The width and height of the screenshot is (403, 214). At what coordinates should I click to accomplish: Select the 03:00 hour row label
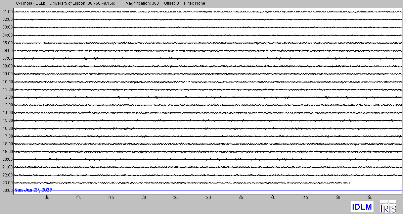tap(7, 27)
